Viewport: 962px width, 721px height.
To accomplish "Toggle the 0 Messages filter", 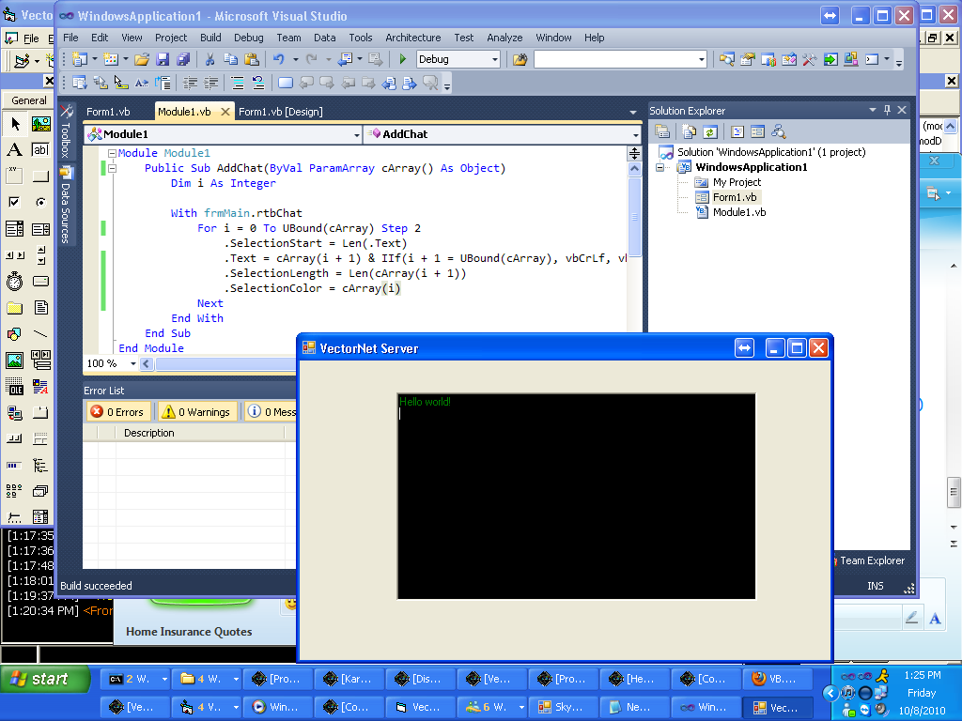I will click(x=271, y=412).
